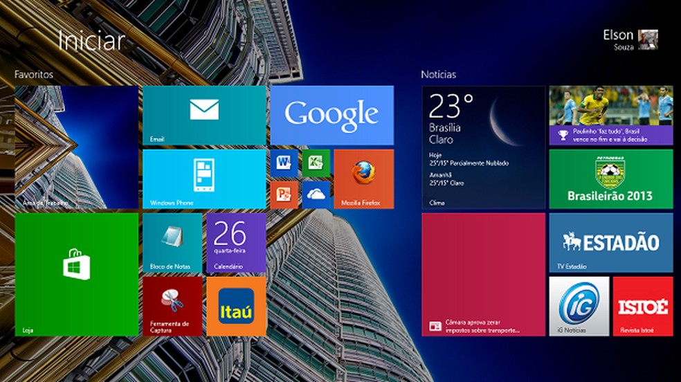The image size is (681, 382).
Task: Open the Loja store tile
Action: (76, 274)
